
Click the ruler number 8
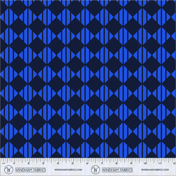[x=116, y=163]
